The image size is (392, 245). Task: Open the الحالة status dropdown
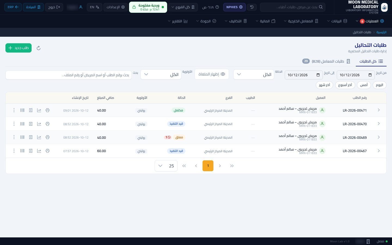pos(254,74)
